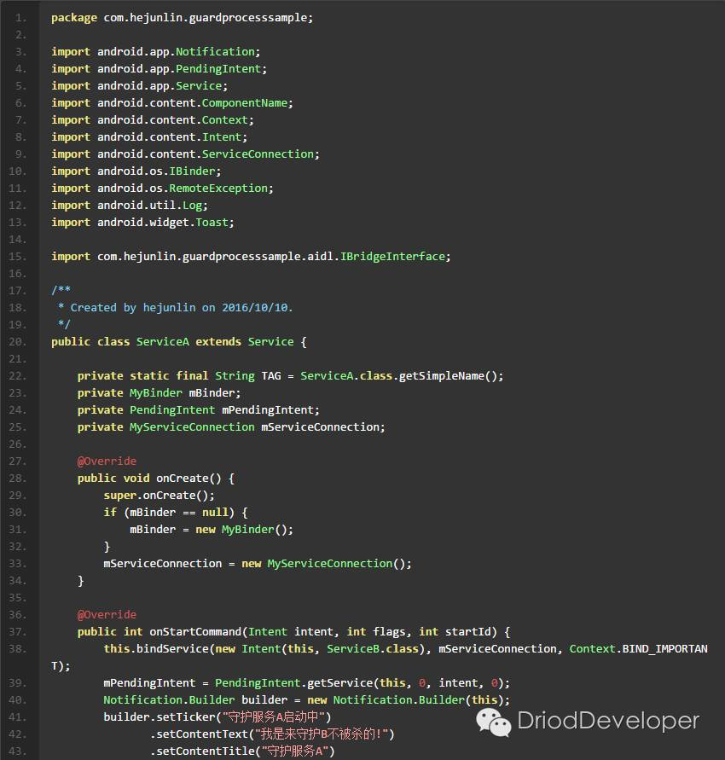Click the 'private MyBinder mBinder' field
The image size is (725, 760).
click(x=159, y=393)
